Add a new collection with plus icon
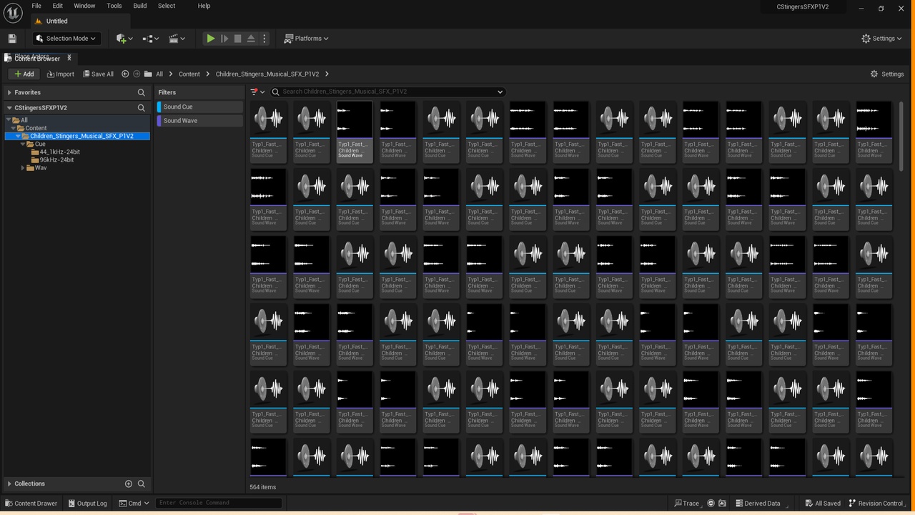The image size is (915, 515). click(x=129, y=484)
